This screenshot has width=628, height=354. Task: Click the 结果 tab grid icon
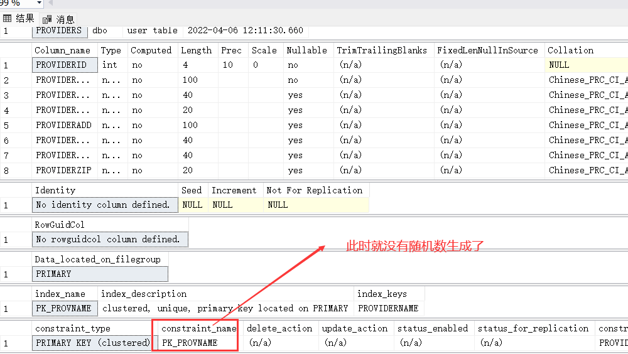pyautogui.click(x=8, y=19)
